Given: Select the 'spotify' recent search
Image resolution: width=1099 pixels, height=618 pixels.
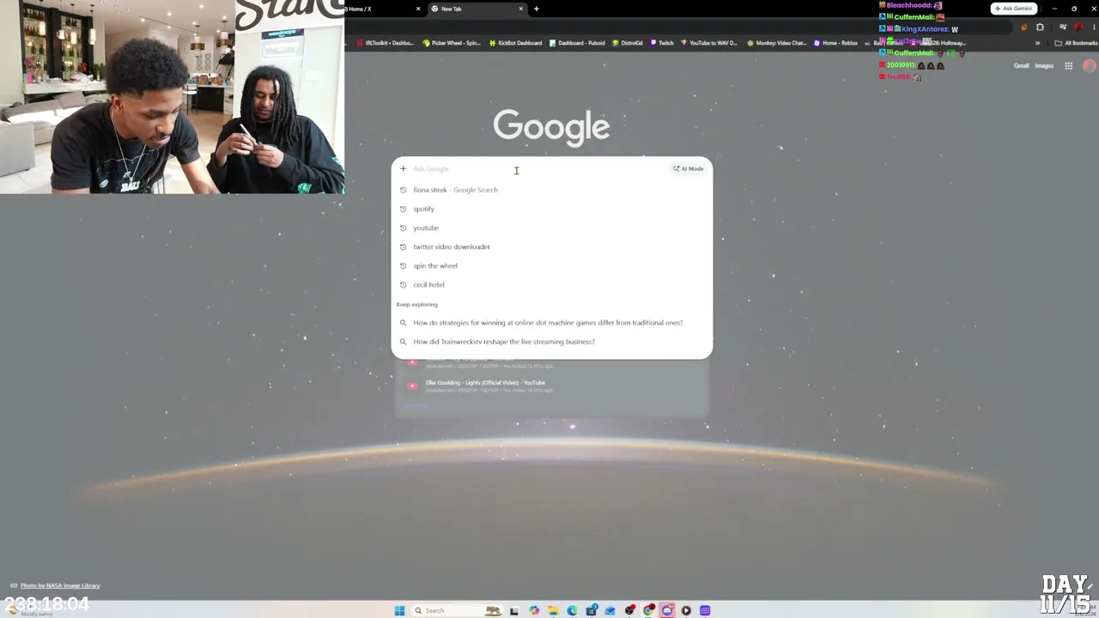Looking at the screenshot, I should 552,209.
